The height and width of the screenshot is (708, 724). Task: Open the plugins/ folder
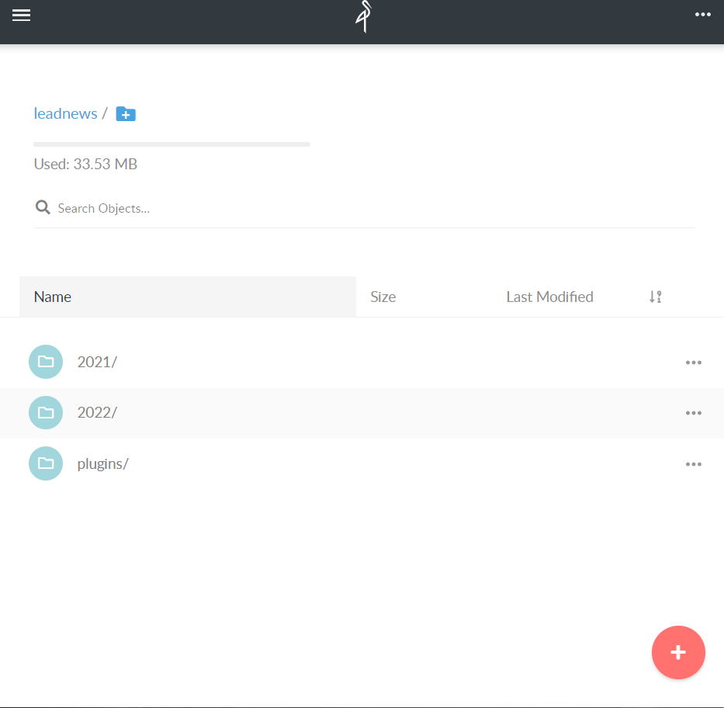pyautogui.click(x=102, y=463)
